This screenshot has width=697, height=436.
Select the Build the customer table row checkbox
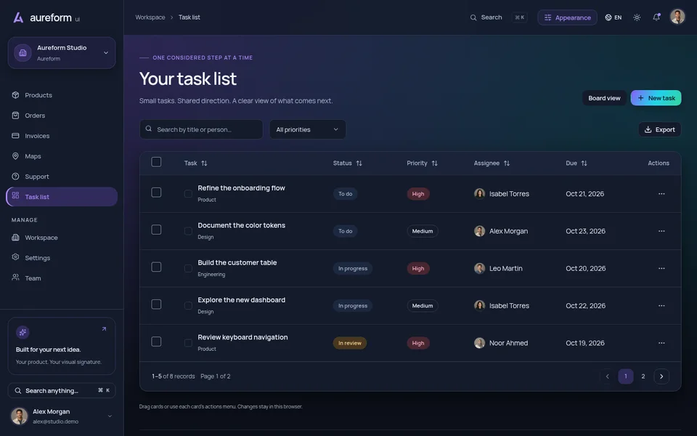[156, 267]
